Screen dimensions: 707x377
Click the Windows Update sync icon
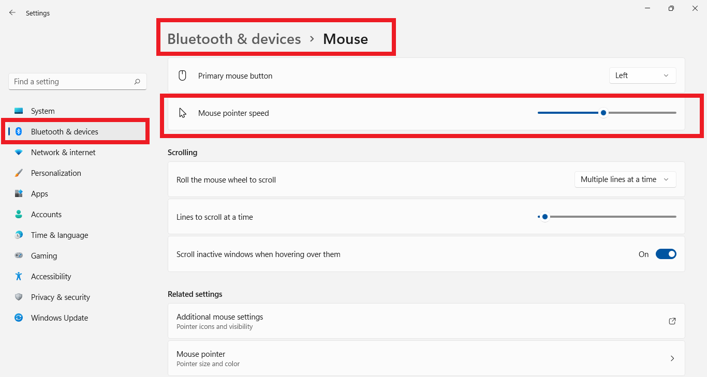tap(19, 318)
